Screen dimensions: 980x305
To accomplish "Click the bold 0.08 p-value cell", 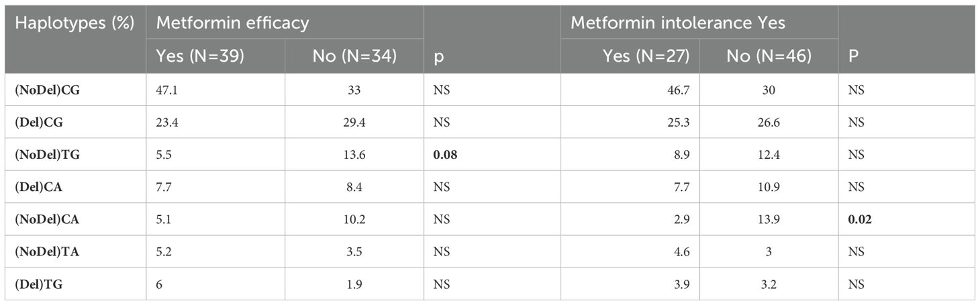I will coord(444,154).
